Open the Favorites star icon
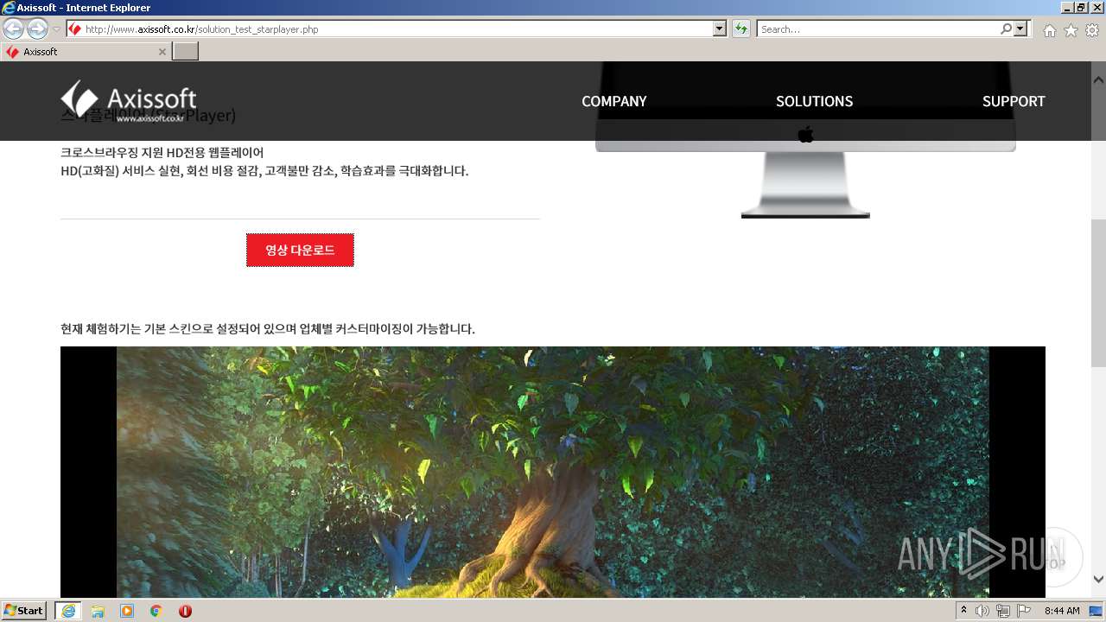The height and width of the screenshot is (622, 1106). click(x=1071, y=30)
